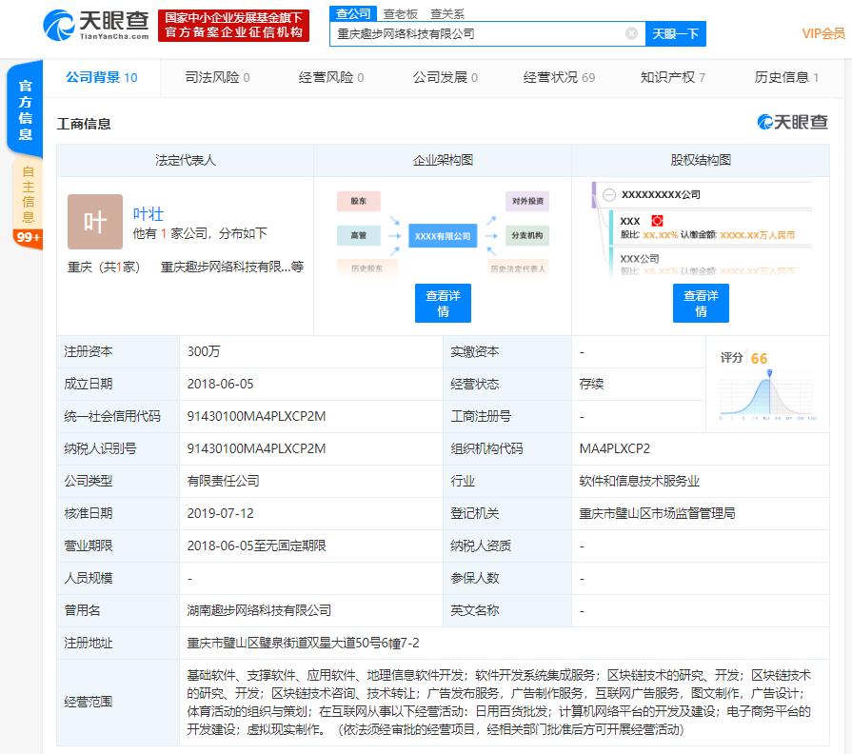Select the 查公司 search mode tab
852x754 pixels.
coord(353,13)
